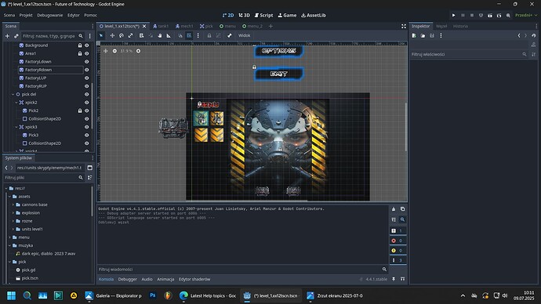
Task: Click the Scale mode tool icon
Action: 130,35
